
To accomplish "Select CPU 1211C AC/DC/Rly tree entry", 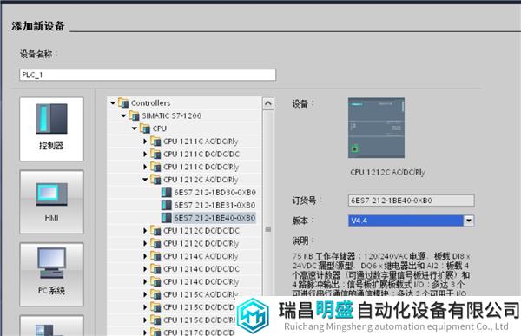I will tap(201, 142).
